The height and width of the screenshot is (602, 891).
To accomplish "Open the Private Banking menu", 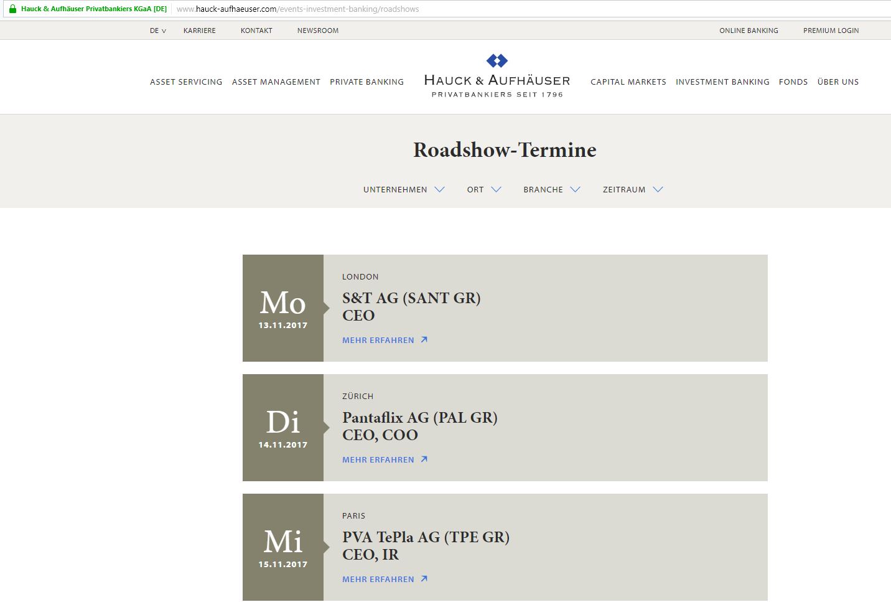I will pyautogui.click(x=366, y=82).
